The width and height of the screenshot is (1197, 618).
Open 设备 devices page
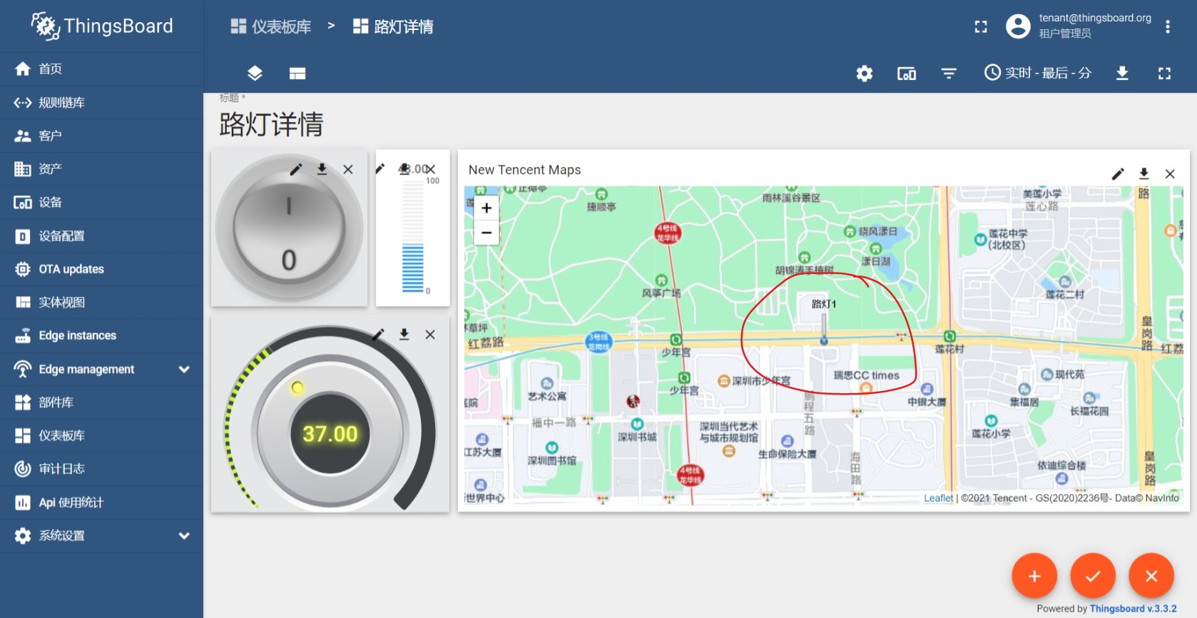101,202
